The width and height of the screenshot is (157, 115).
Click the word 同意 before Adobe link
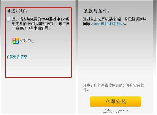coord(87,24)
